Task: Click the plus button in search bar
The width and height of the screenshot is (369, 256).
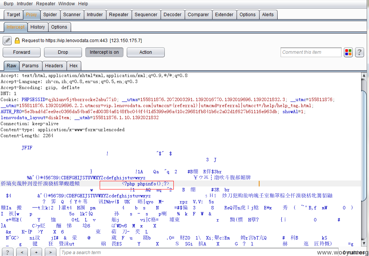Action: (x=36, y=252)
